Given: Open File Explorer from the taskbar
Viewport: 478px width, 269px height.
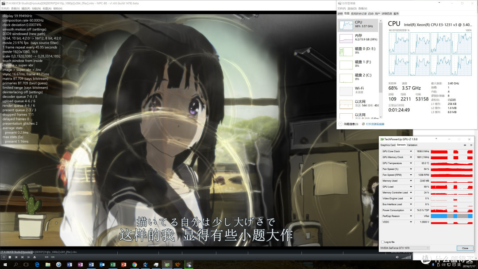Looking at the screenshot, I should click(x=48, y=265).
